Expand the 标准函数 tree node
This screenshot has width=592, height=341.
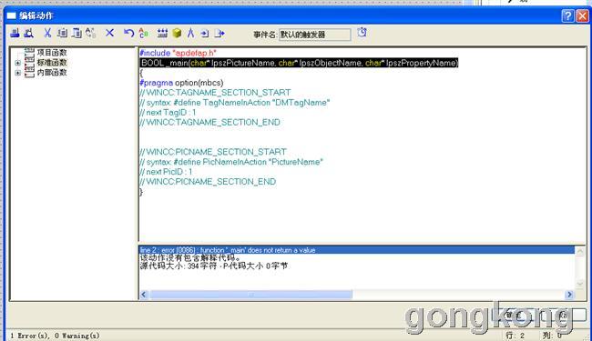click(x=17, y=63)
